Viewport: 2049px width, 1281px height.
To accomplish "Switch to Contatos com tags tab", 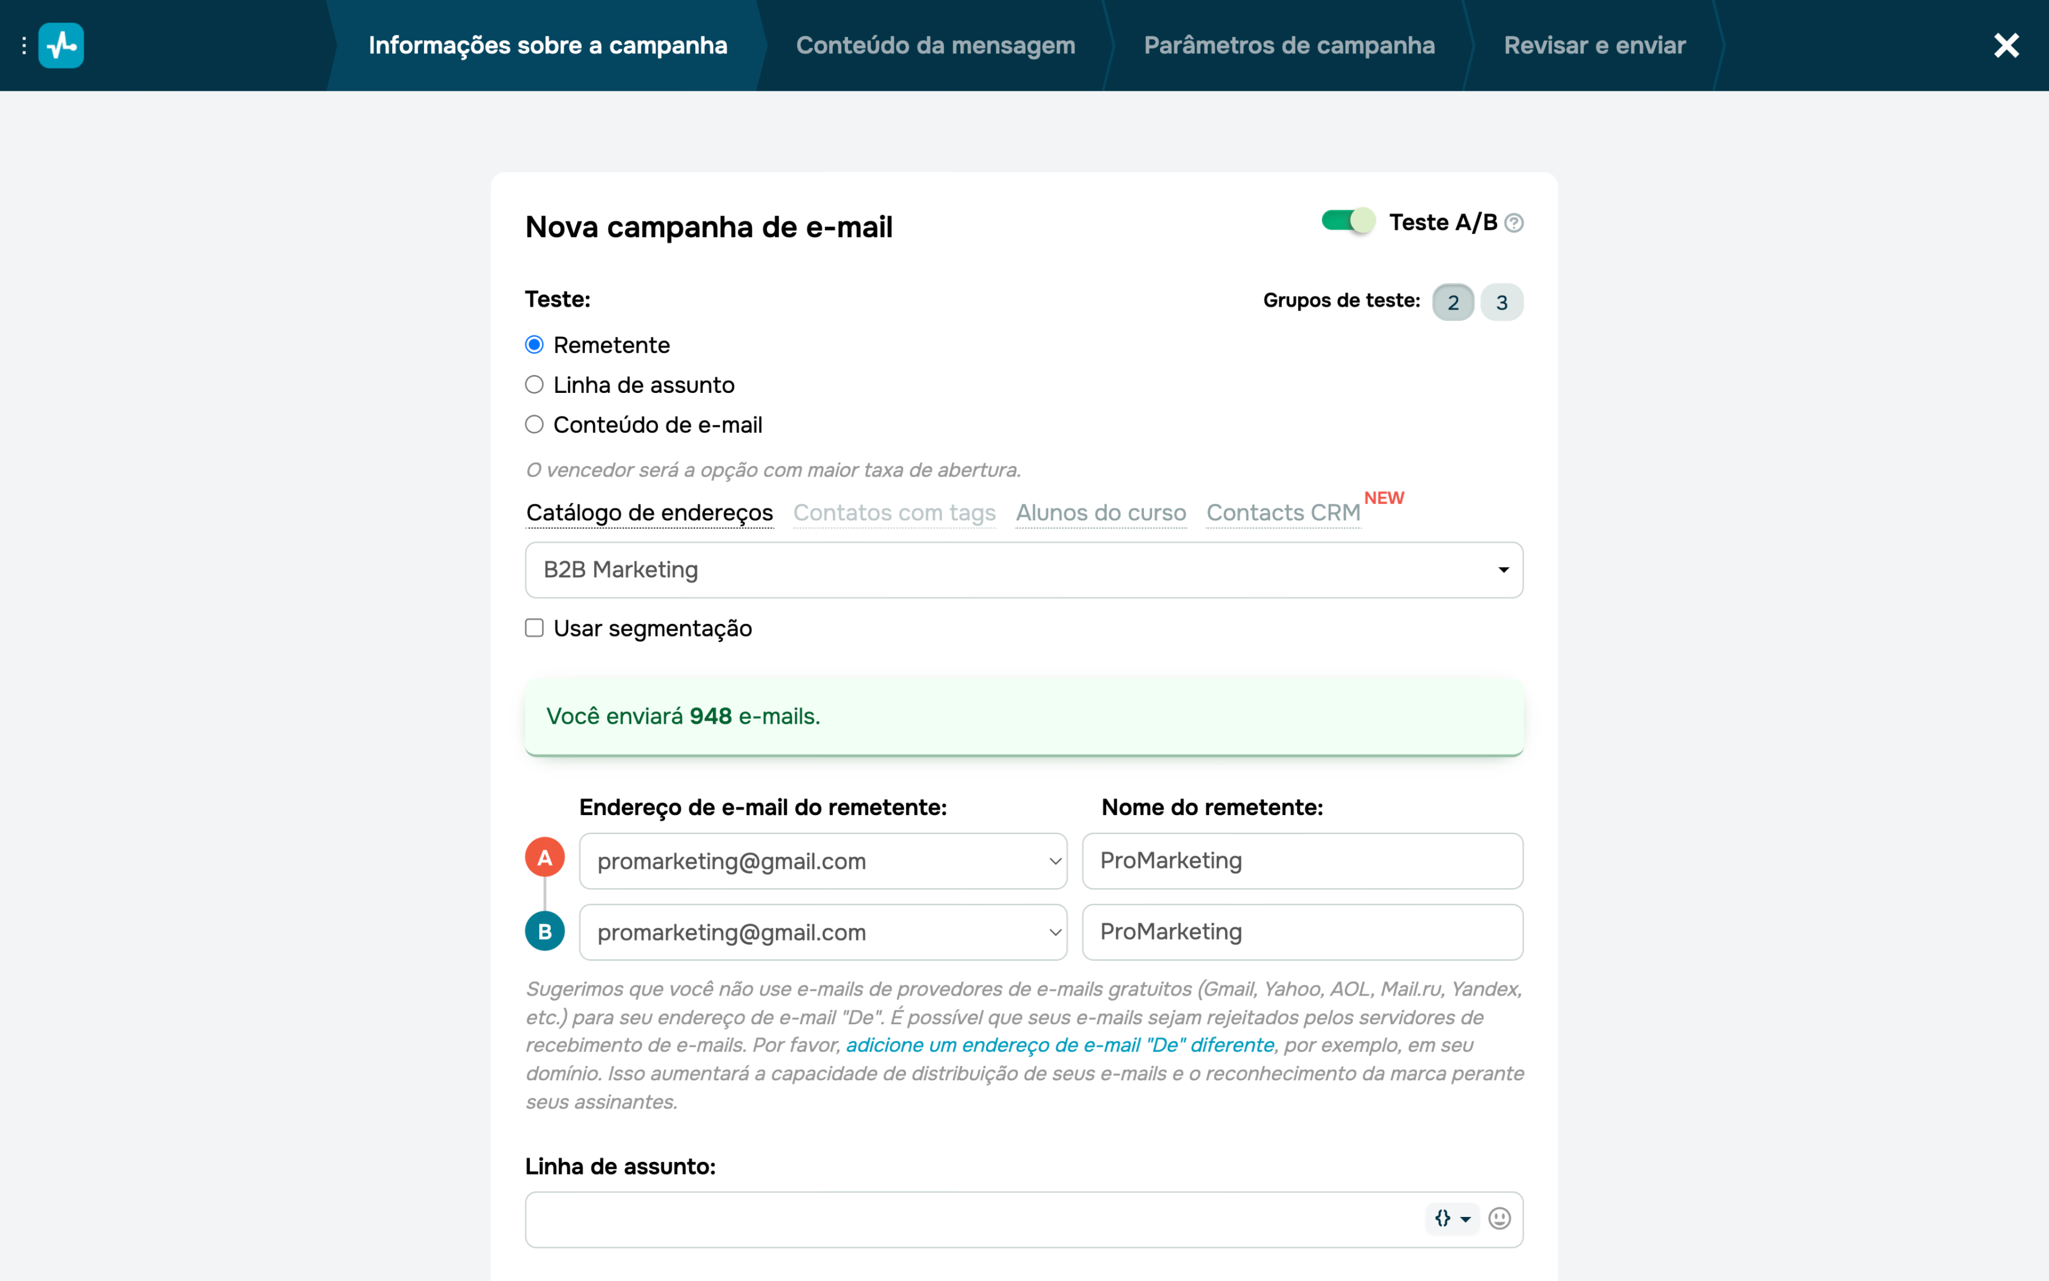I will [894, 512].
